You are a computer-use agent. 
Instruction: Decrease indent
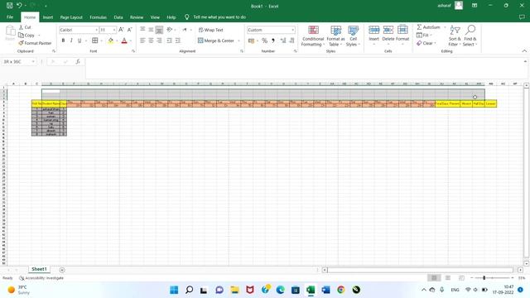click(169, 41)
